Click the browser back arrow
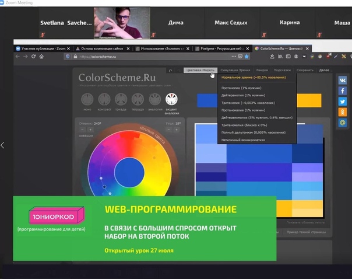 pos(17,57)
